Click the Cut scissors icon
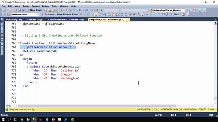Image resolution: width=218 pixels, height=122 pixels. click(x=62, y=10)
